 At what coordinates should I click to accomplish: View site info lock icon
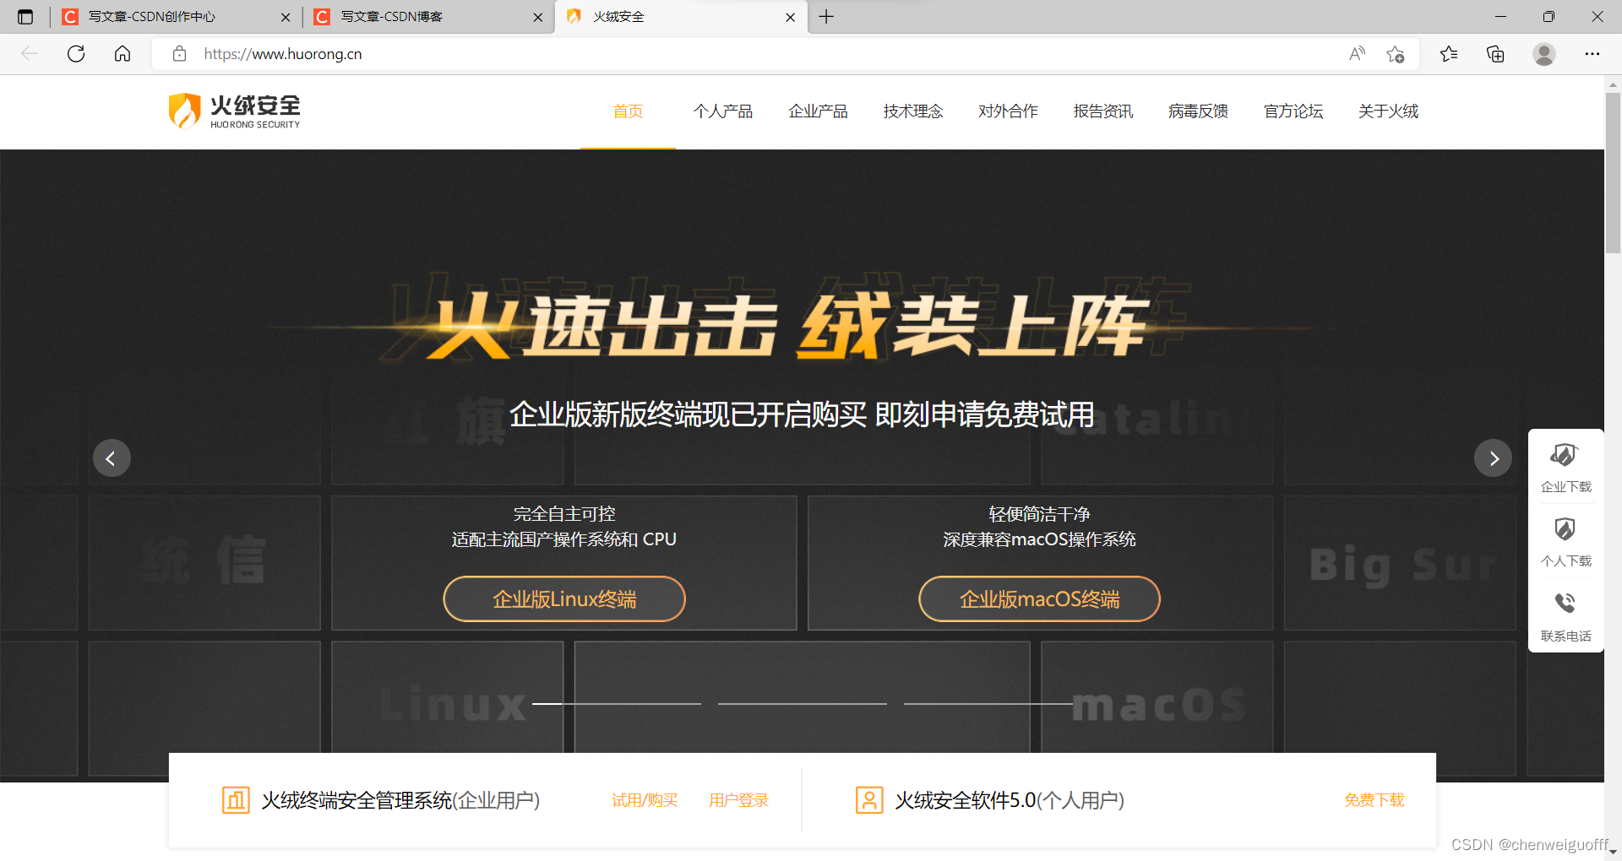[x=179, y=54]
